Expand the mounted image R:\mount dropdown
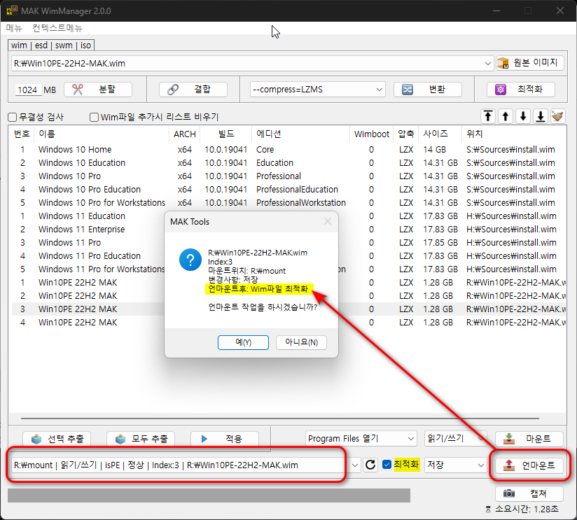This screenshot has width=577, height=520. coord(355,465)
